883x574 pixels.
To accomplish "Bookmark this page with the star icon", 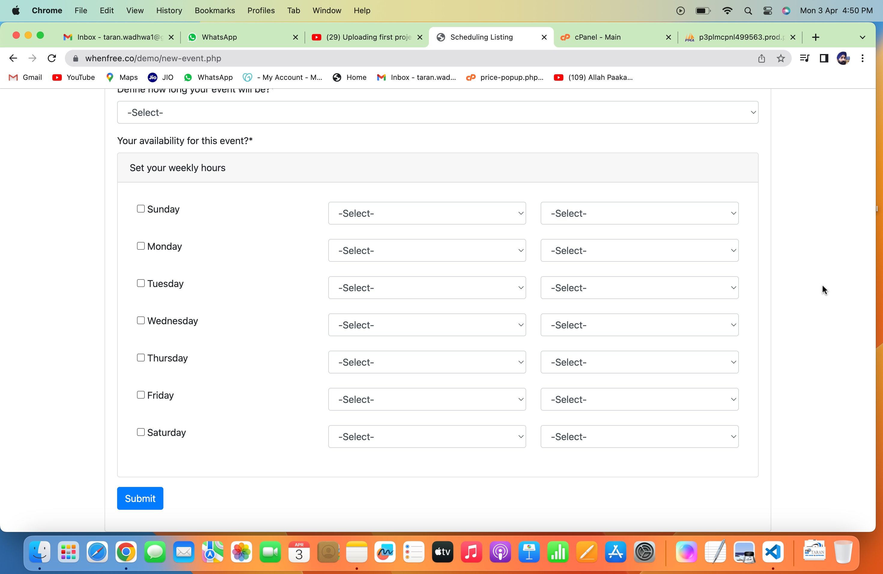I will click(x=781, y=58).
